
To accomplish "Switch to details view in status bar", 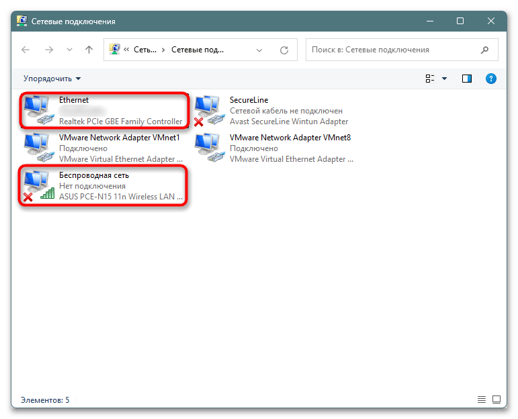I will click(x=481, y=400).
